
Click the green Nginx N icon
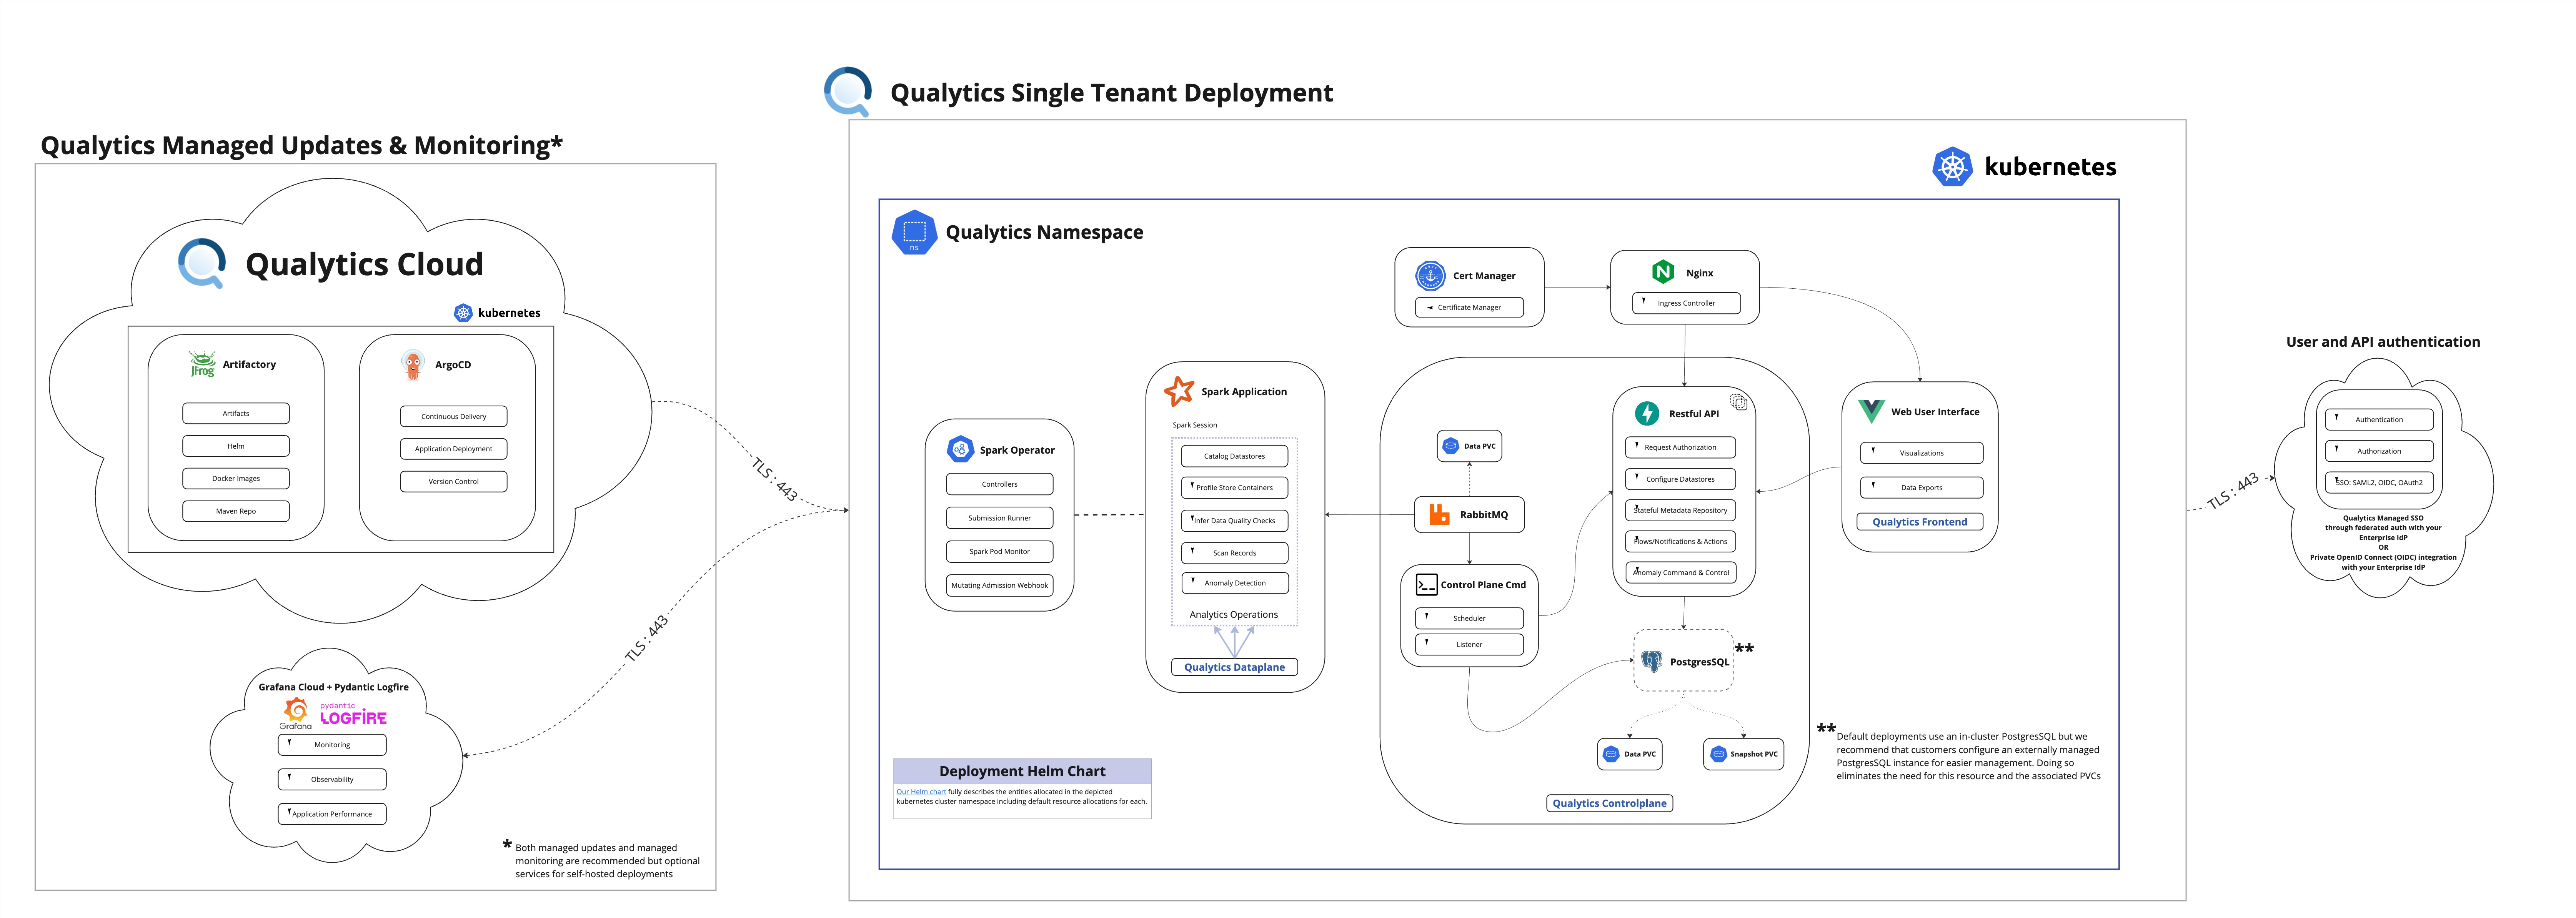pyautogui.click(x=1663, y=272)
